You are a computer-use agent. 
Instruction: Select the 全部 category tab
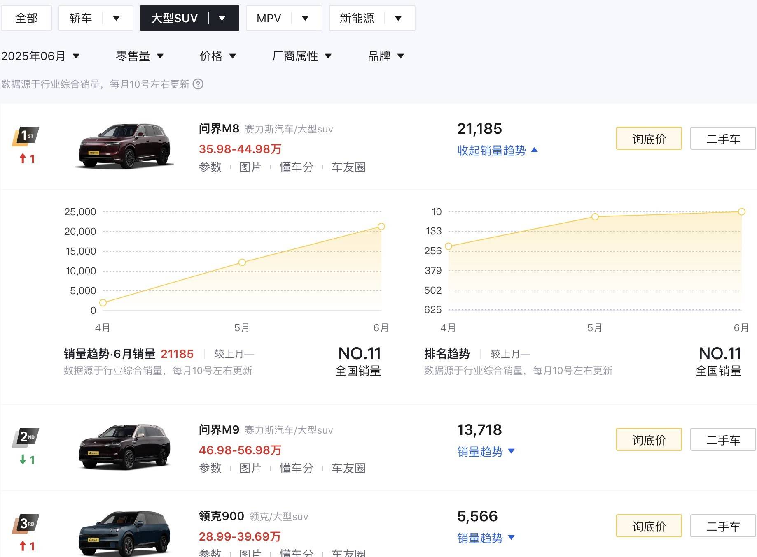pos(26,18)
